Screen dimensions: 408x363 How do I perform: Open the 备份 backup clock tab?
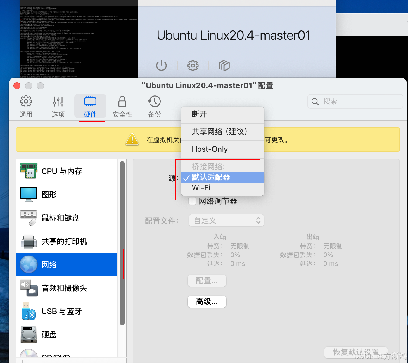(x=154, y=107)
